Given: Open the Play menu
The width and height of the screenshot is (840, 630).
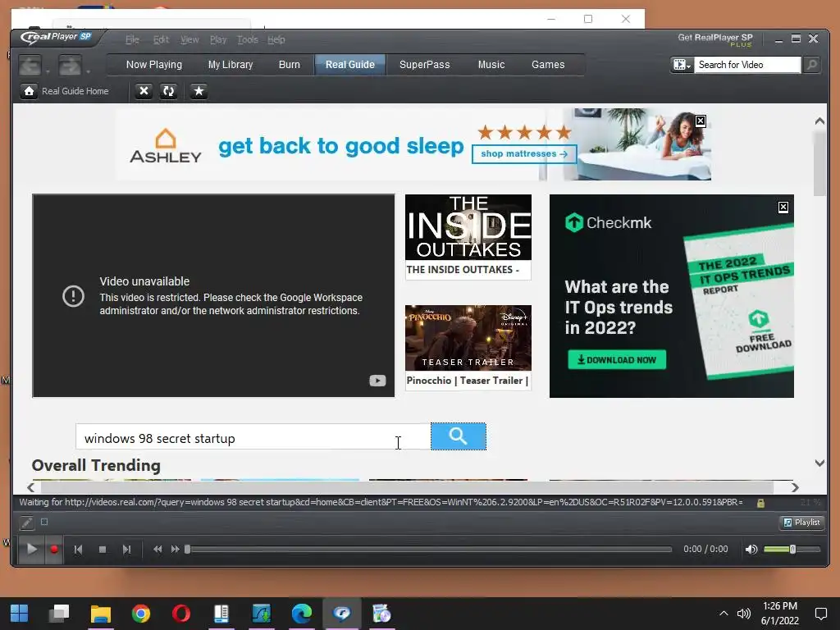Looking at the screenshot, I should pos(218,39).
